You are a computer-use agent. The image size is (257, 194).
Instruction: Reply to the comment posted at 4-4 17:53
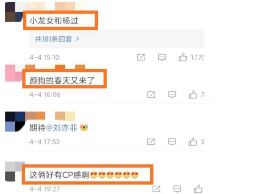(x=172, y=142)
